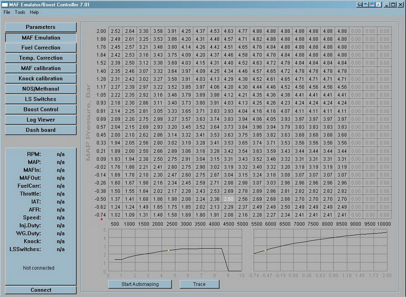Select the MAF Emulation page
Viewport: 406px width, 297px height.
(41, 38)
